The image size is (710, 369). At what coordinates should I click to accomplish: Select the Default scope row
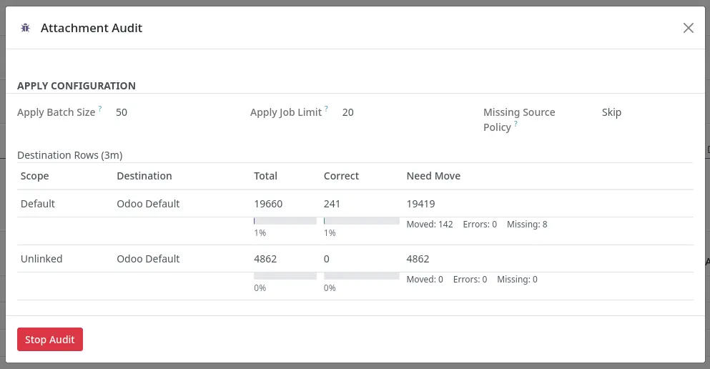coord(38,204)
